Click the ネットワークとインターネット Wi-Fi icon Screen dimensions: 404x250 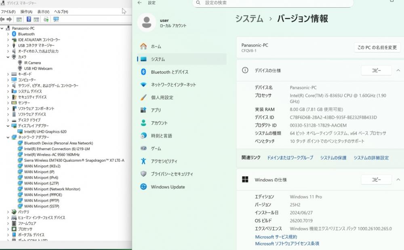pos(143,85)
